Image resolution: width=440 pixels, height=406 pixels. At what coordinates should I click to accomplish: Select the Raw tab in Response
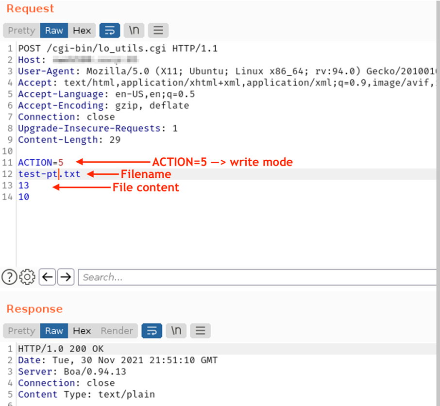(x=54, y=331)
